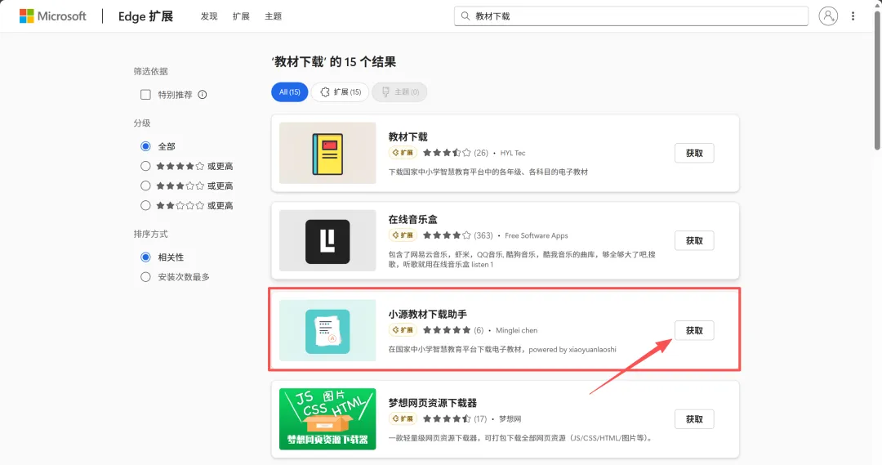This screenshot has height=465, width=882.
Task: Click 获取 for 在线音乐盒
Action: [x=694, y=241]
